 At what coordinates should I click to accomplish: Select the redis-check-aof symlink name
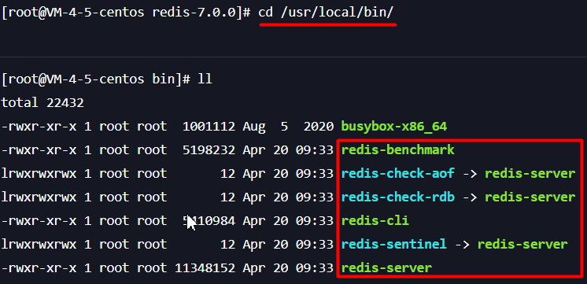click(x=398, y=174)
